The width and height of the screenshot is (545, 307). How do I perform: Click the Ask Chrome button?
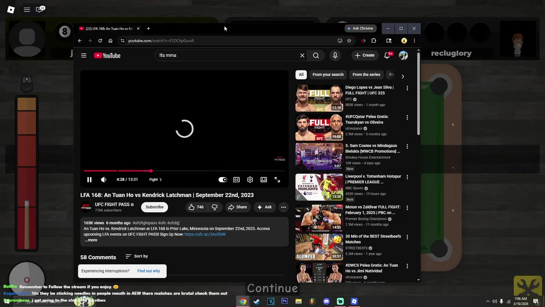pos(360,29)
